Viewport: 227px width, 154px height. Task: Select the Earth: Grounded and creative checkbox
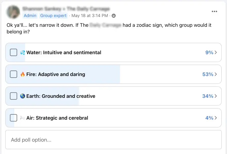[14, 96]
